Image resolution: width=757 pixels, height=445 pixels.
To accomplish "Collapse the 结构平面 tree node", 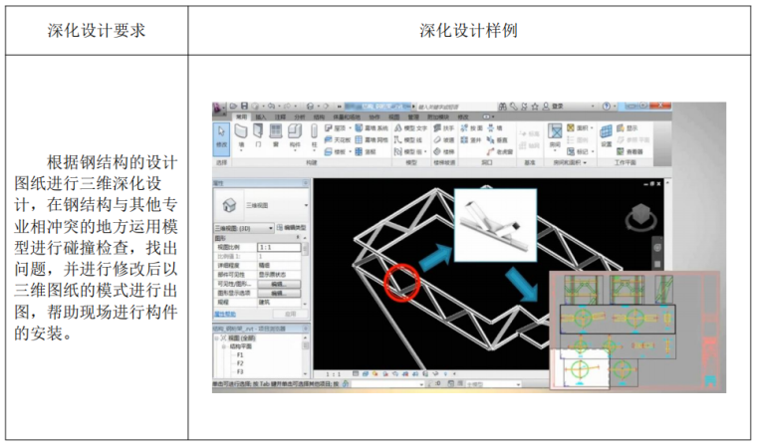I will tap(227, 345).
